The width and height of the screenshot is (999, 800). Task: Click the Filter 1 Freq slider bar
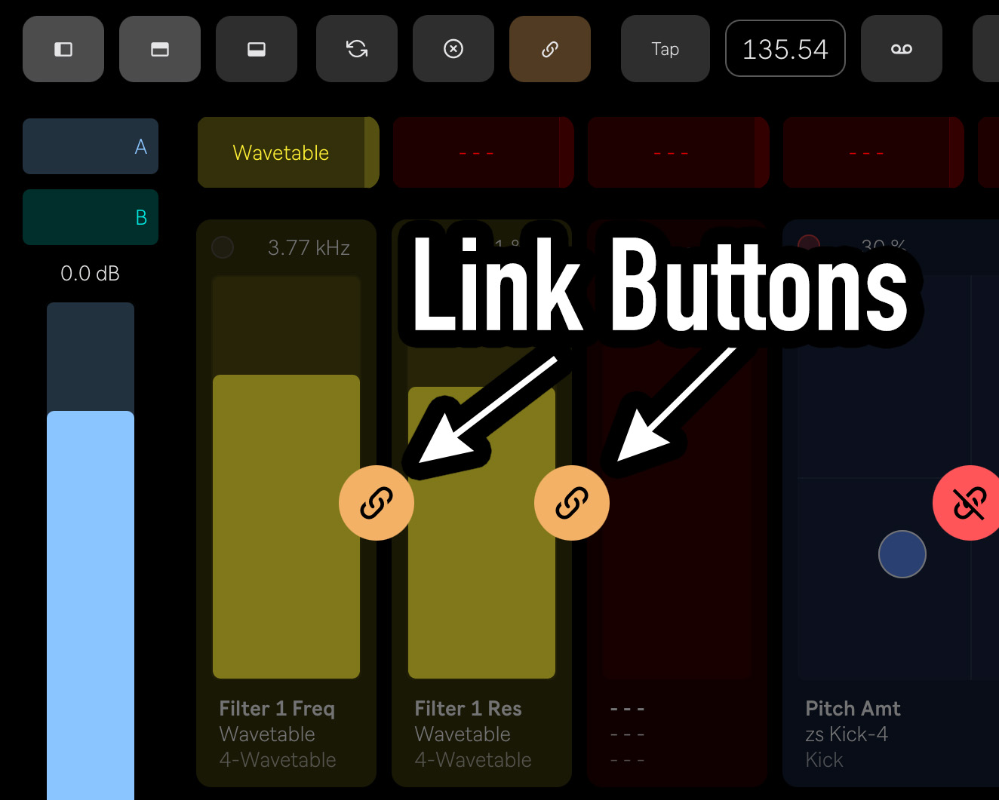coord(286,477)
